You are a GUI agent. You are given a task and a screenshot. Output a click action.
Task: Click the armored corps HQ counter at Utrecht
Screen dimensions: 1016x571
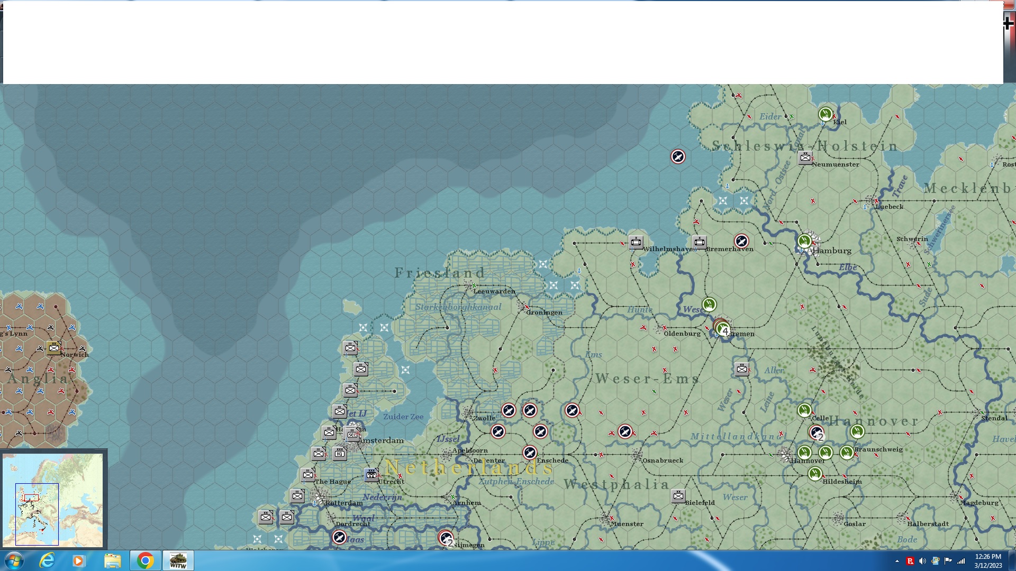coord(371,474)
